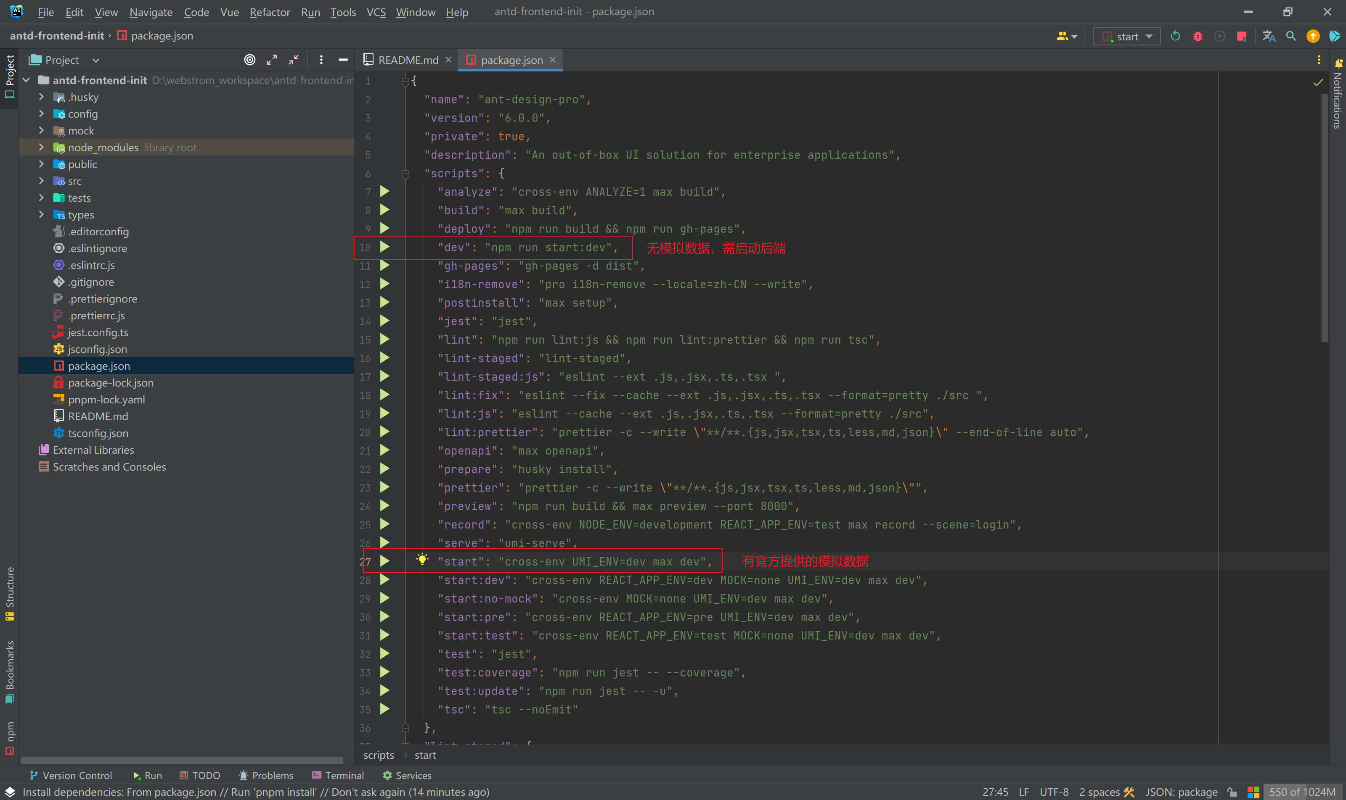Screen dimensions: 1346x800
Task: Click the line separator LF widget
Action: pyautogui.click(x=1024, y=792)
